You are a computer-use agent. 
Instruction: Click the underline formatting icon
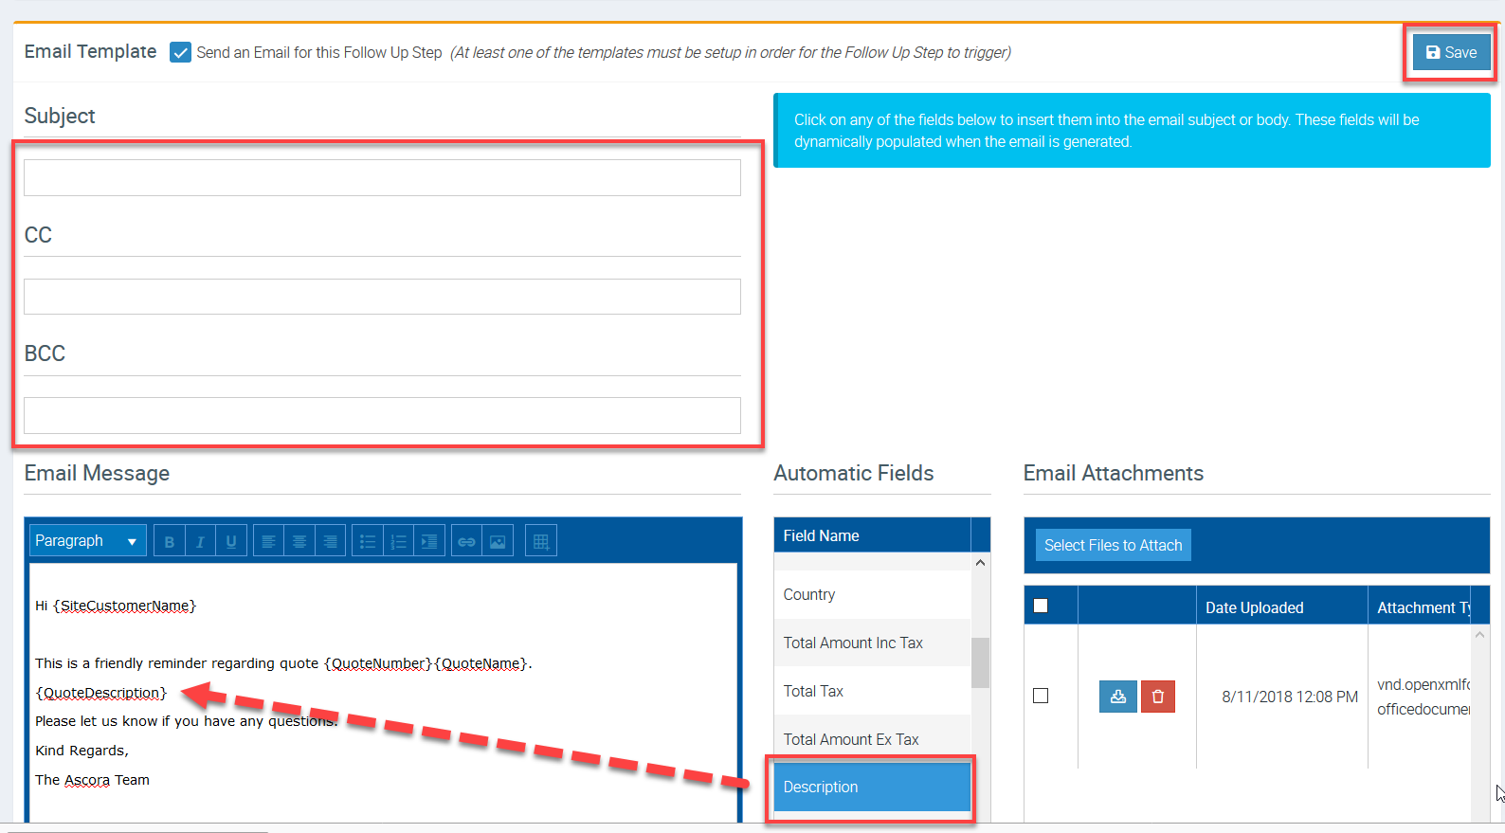(231, 541)
